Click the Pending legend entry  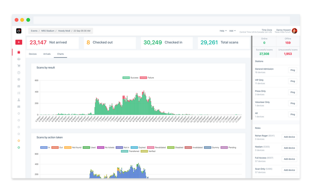pos(228,148)
